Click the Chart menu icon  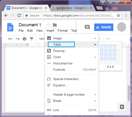coord(49,57)
